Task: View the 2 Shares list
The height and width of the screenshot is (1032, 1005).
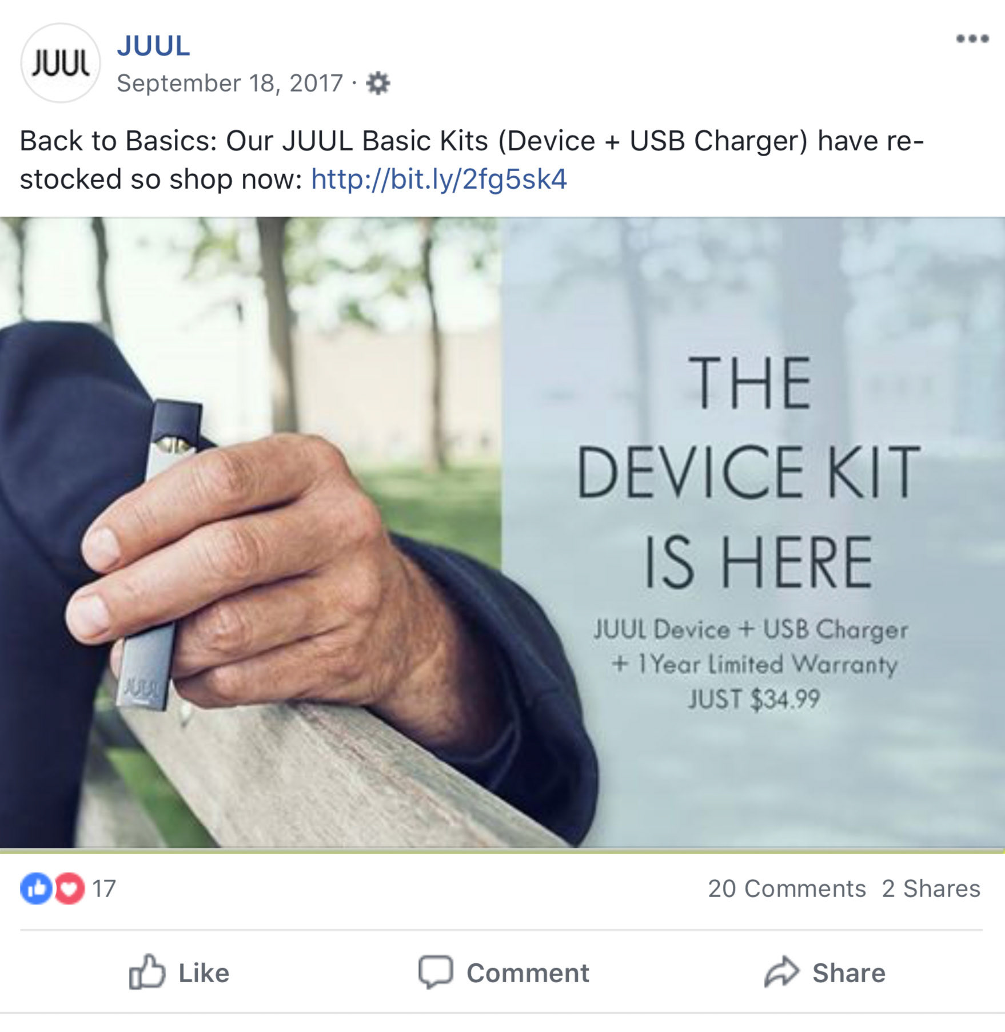Action: tap(931, 889)
